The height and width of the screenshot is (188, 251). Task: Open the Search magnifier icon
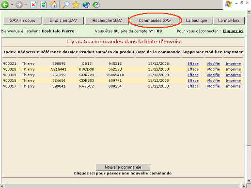(x=65, y=4)
